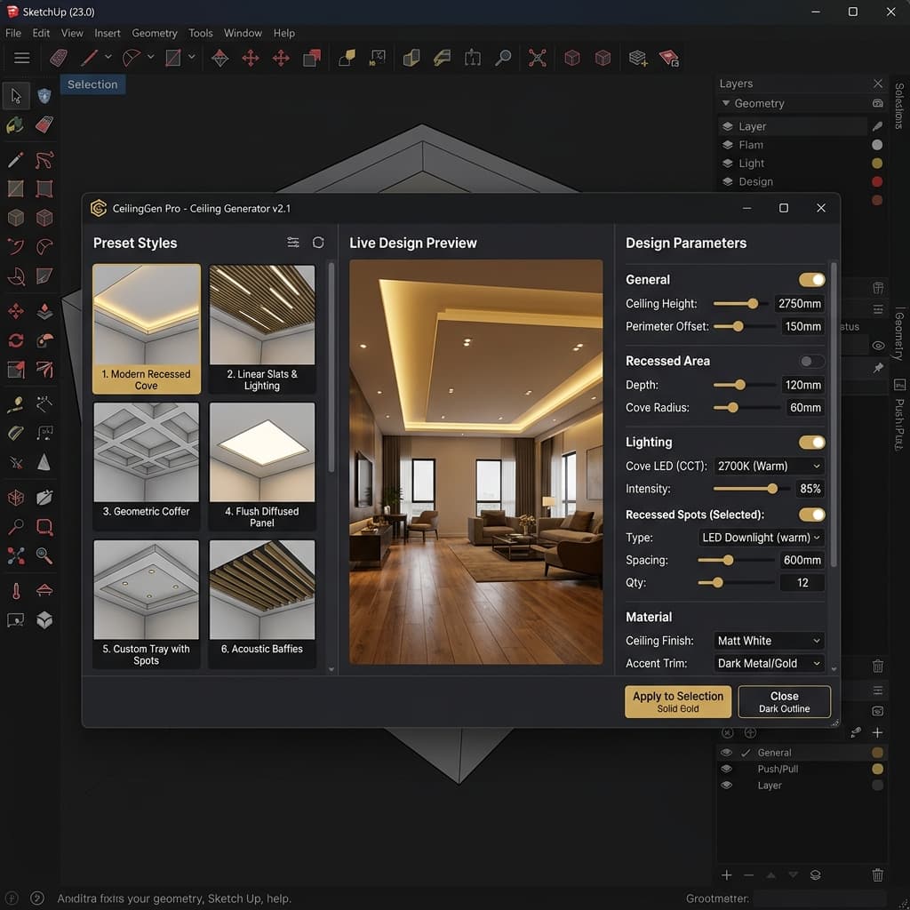Click the filter settings icon in Preset Styles

[x=293, y=243]
